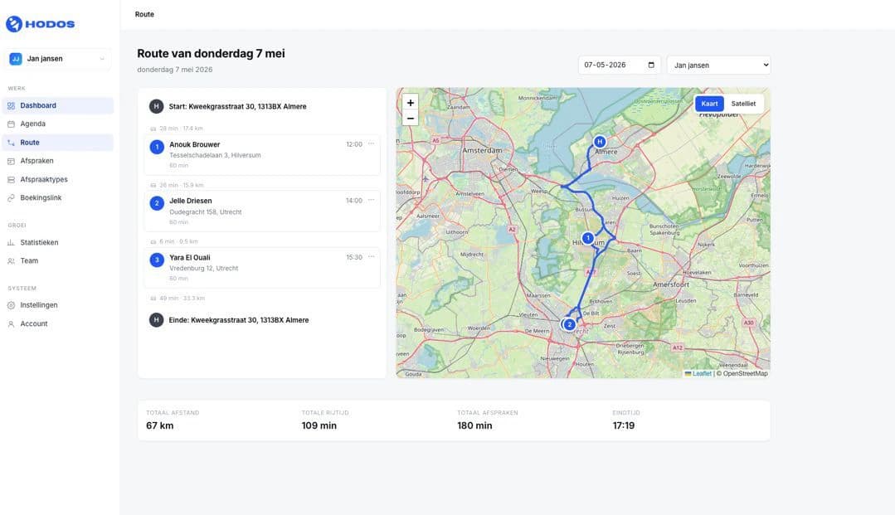Open the Dashboard grid icon
The width and height of the screenshot is (895, 515).
(11, 105)
